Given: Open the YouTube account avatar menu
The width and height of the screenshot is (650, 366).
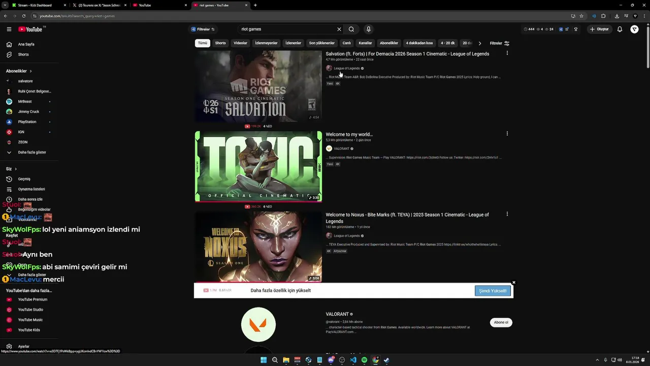Looking at the screenshot, I should (635, 29).
